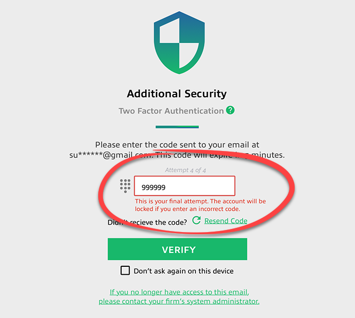Click the Don't ask again on this device label
The width and height of the screenshot is (355, 318).
click(184, 271)
